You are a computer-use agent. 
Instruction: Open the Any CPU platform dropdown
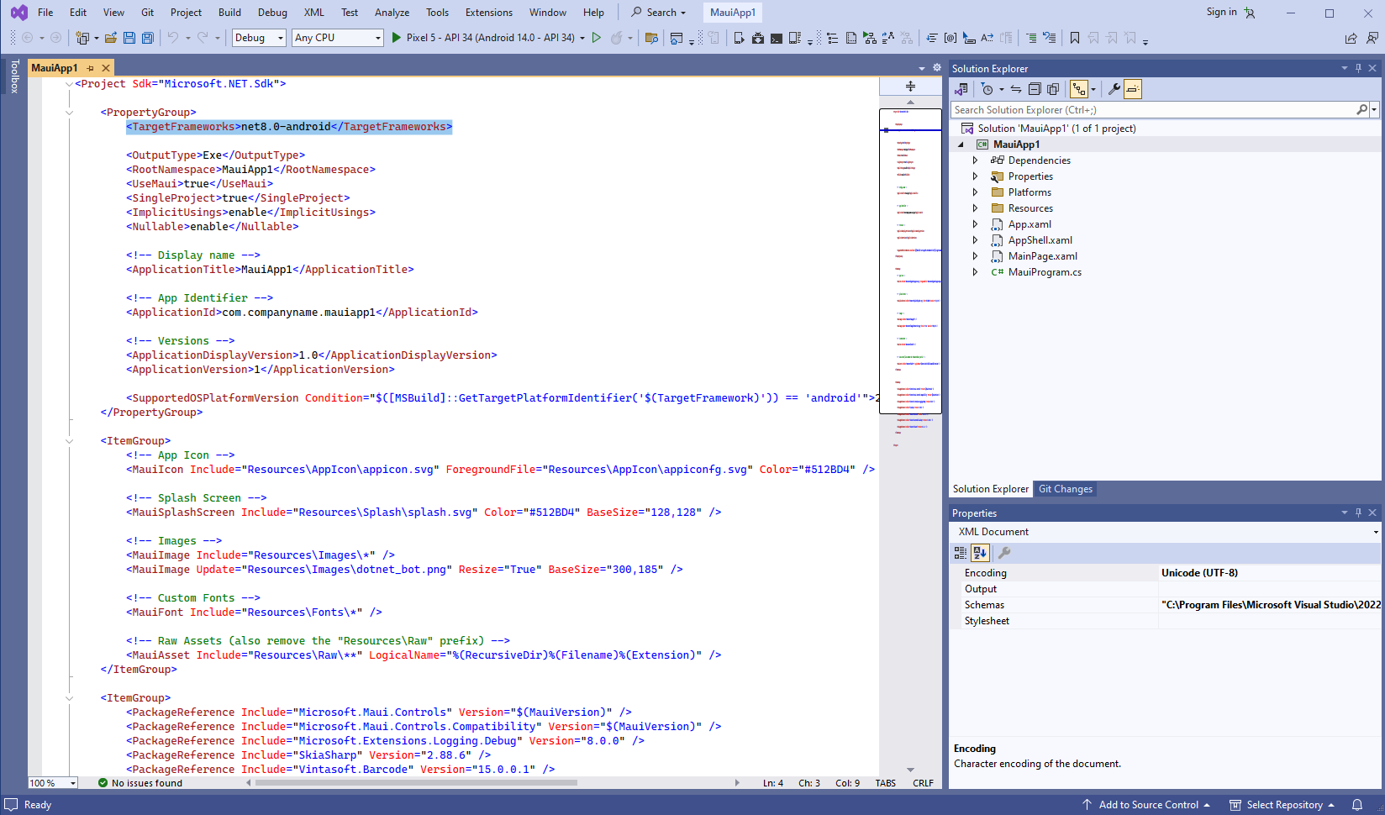pos(338,38)
